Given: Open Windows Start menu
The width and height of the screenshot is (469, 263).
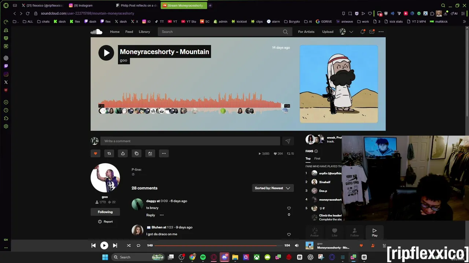Looking at the screenshot, I should (105, 257).
